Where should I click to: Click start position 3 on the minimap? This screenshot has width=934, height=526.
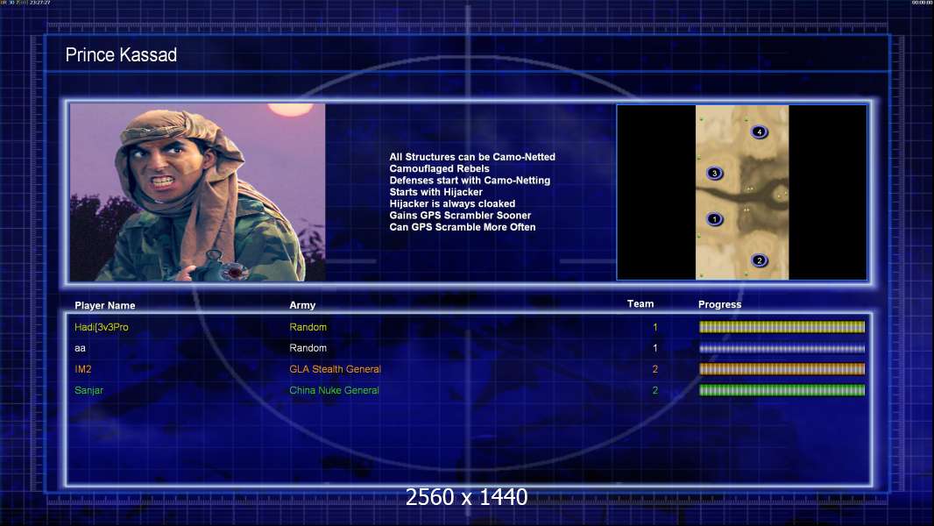(714, 174)
